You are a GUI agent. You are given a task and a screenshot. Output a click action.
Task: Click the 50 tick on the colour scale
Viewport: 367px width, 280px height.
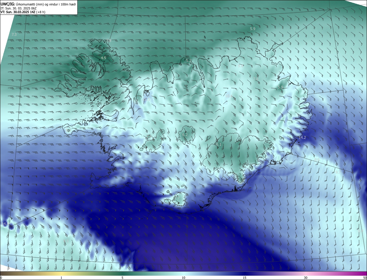[x=365, y=278]
